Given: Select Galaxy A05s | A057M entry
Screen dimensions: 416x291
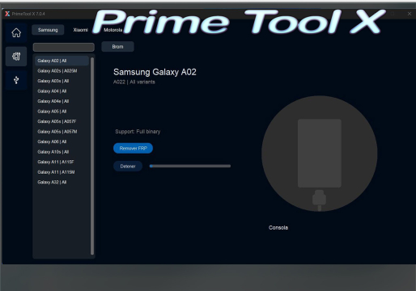Looking at the screenshot, I should [x=62, y=132].
